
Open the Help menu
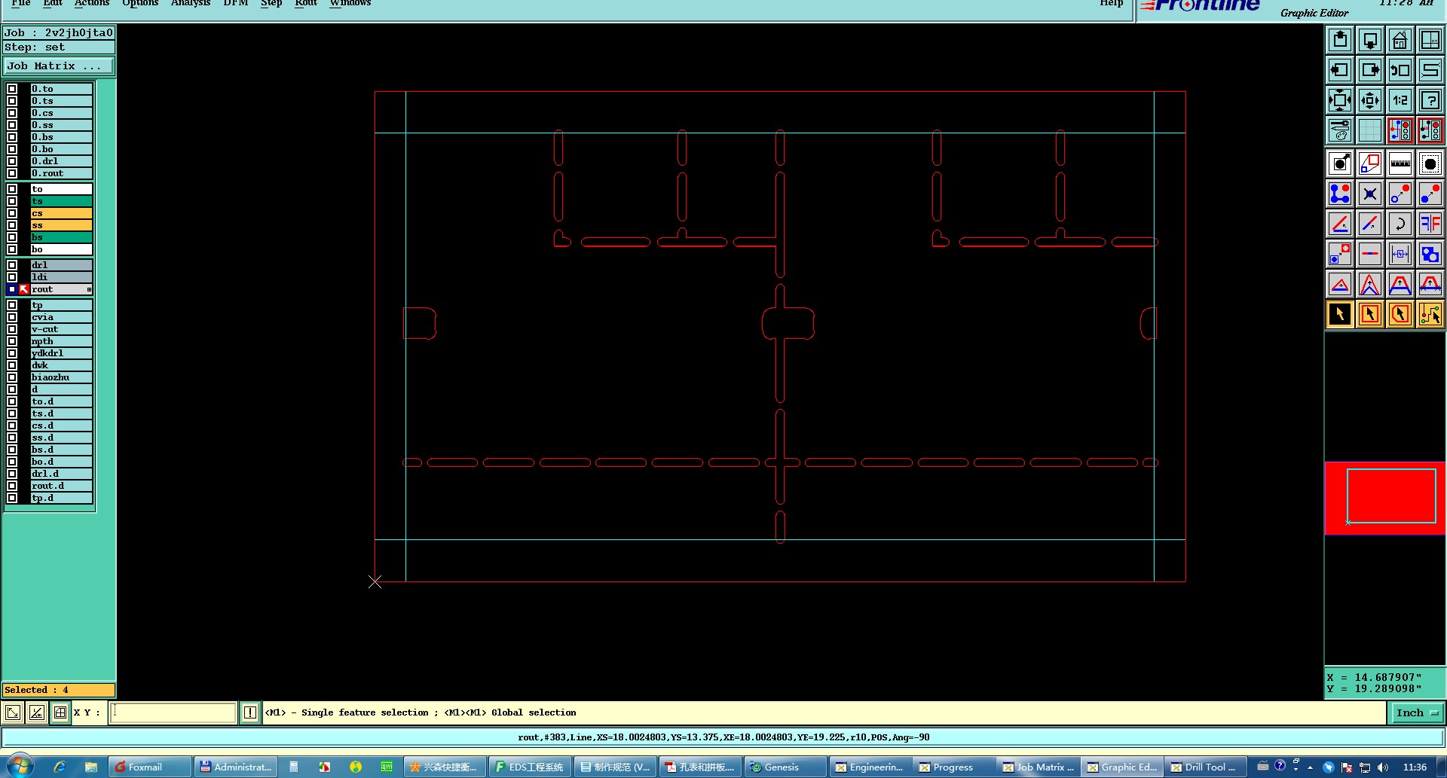pyautogui.click(x=1112, y=3)
